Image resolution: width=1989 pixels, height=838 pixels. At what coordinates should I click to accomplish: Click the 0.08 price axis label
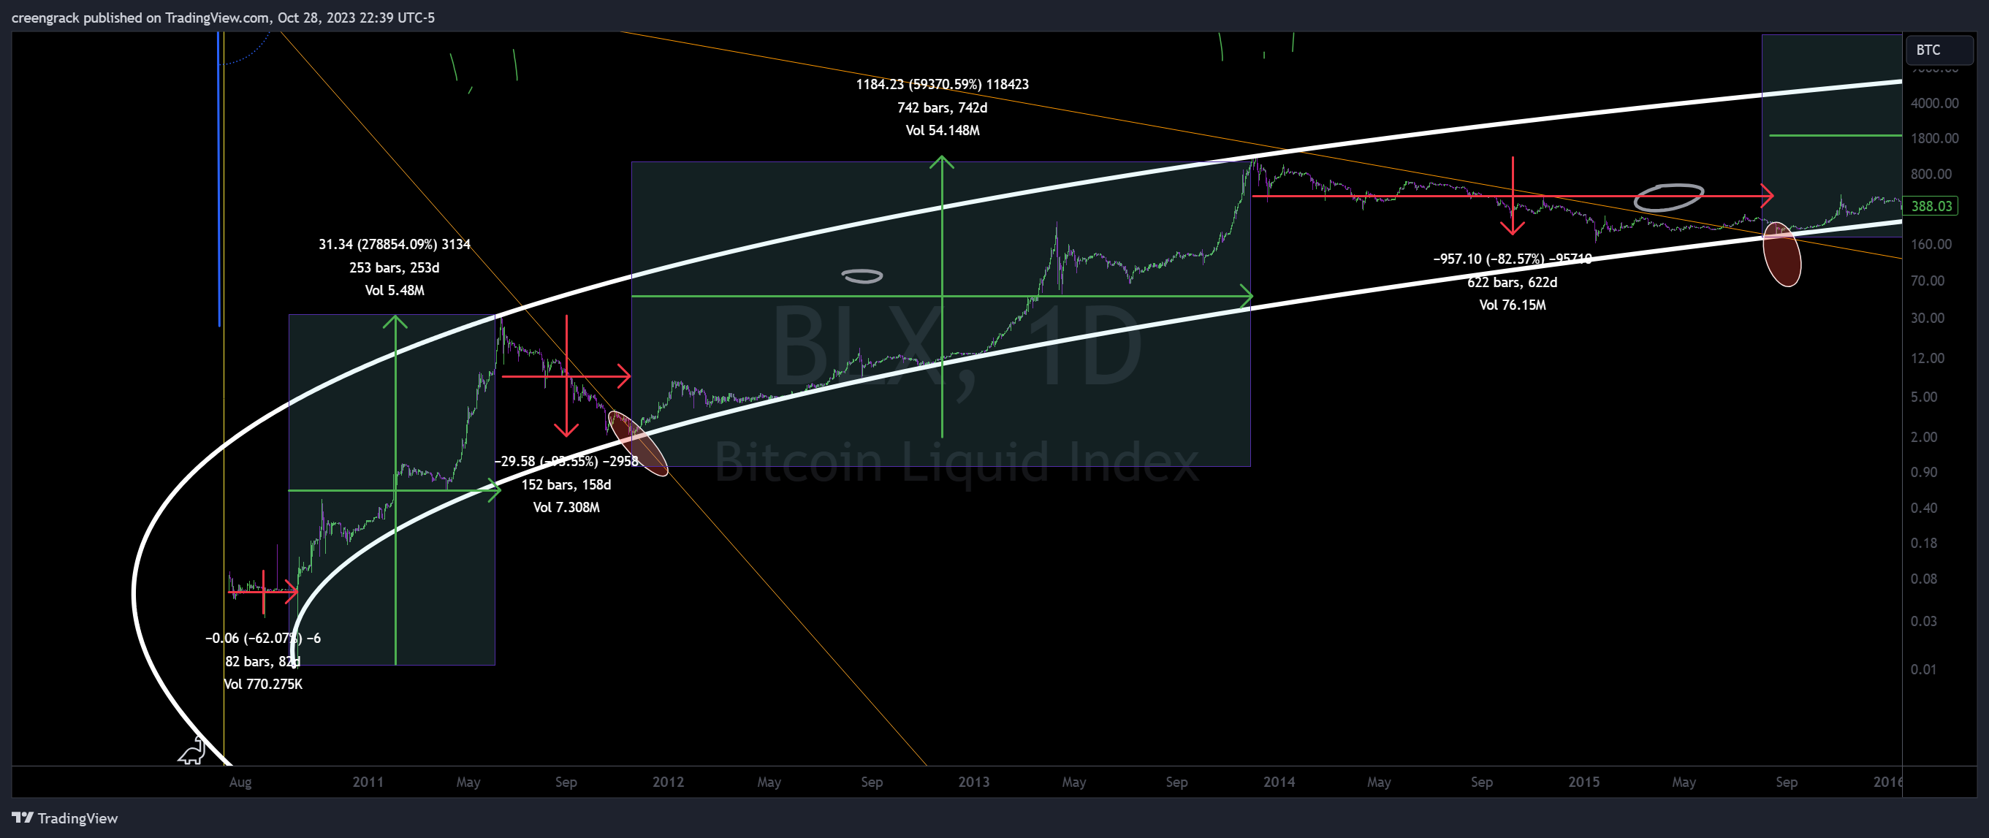click(x=1924, y=579)
